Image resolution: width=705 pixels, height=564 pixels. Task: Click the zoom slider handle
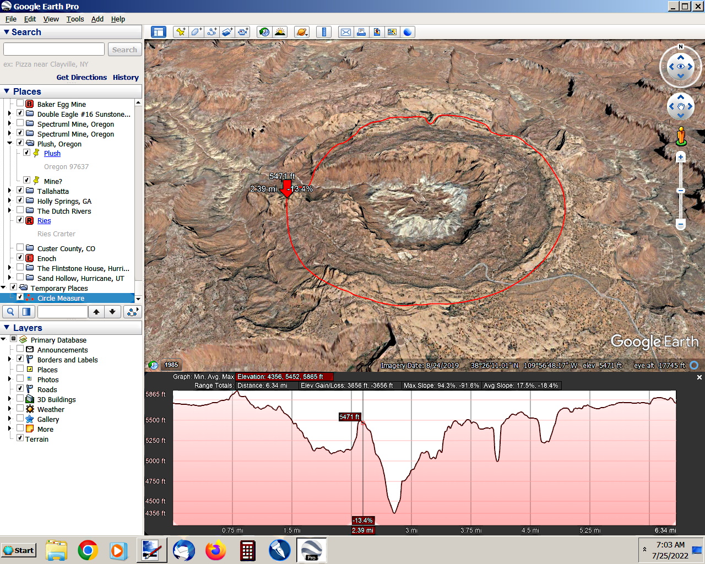[681, 191]
